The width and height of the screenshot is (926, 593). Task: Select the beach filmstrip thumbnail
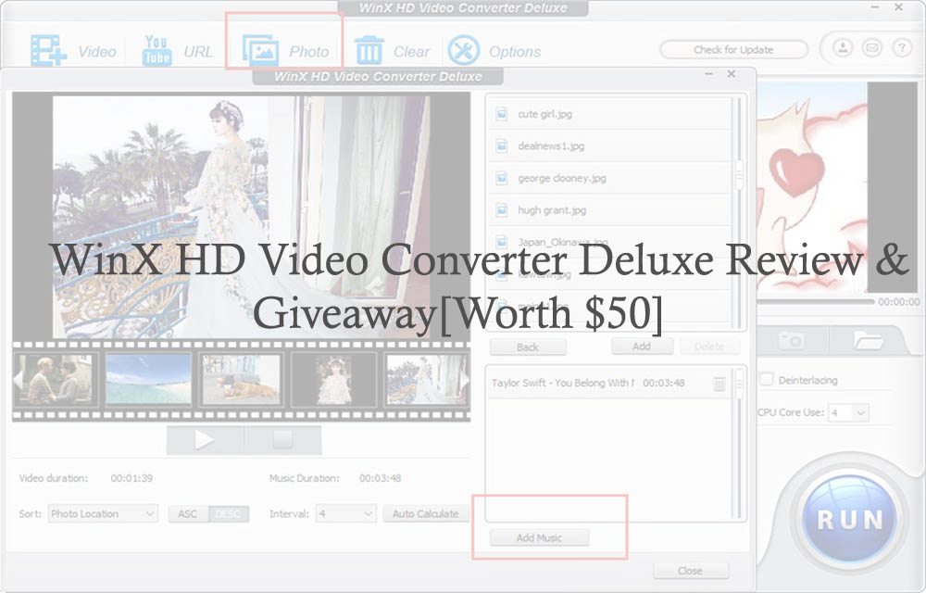[148, 380]
